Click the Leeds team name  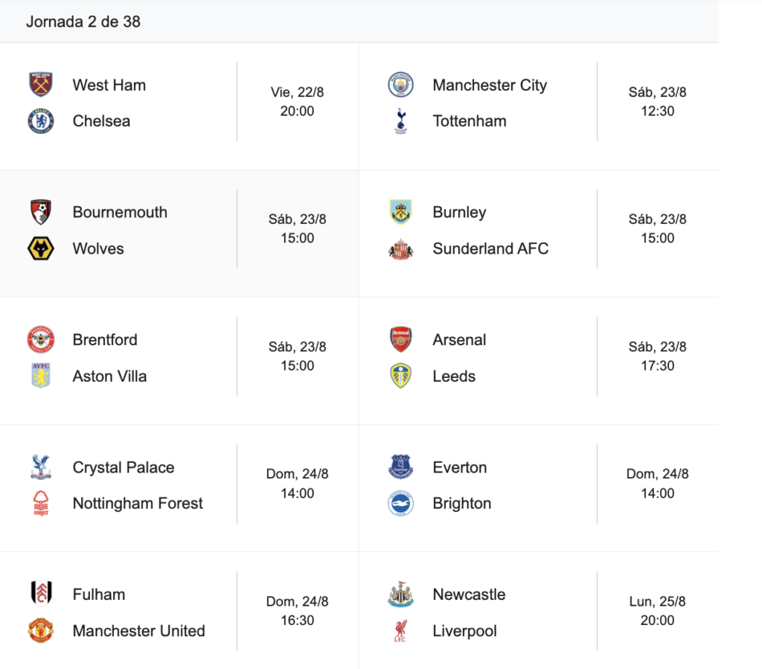(x=454, y=376)
